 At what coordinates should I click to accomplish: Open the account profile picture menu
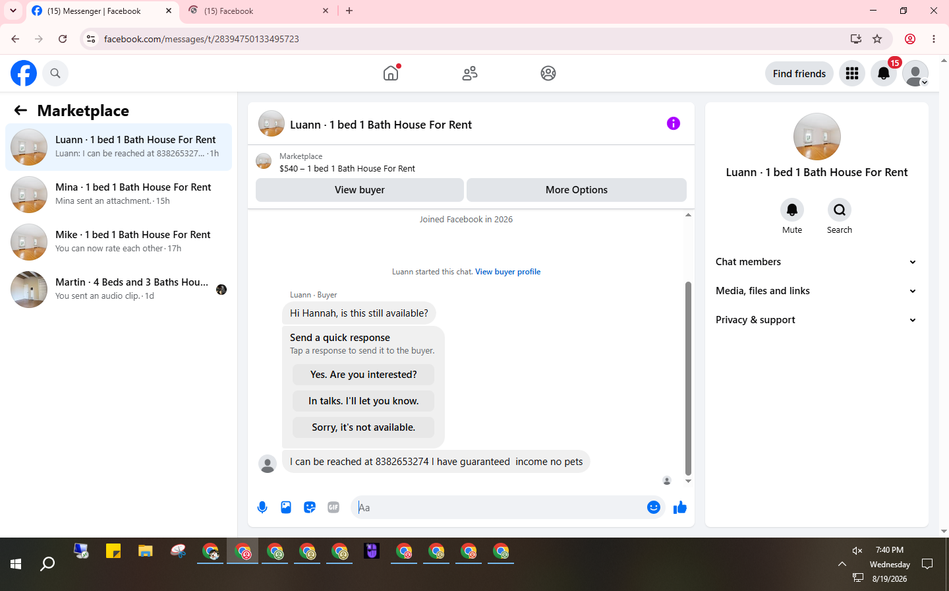coord(915,73)
